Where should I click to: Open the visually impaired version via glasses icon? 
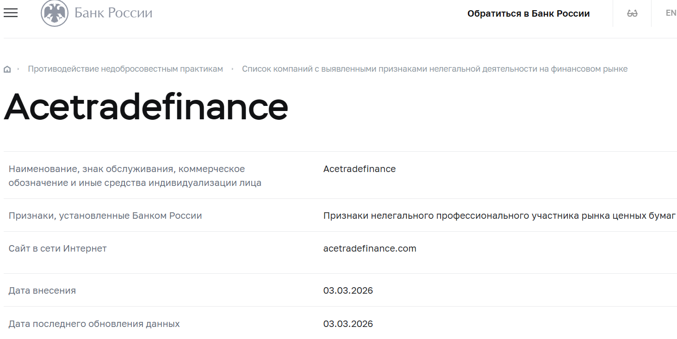click(631, 13)
